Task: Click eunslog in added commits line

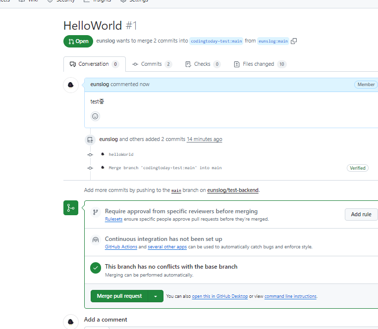Action: click(108, 139)
